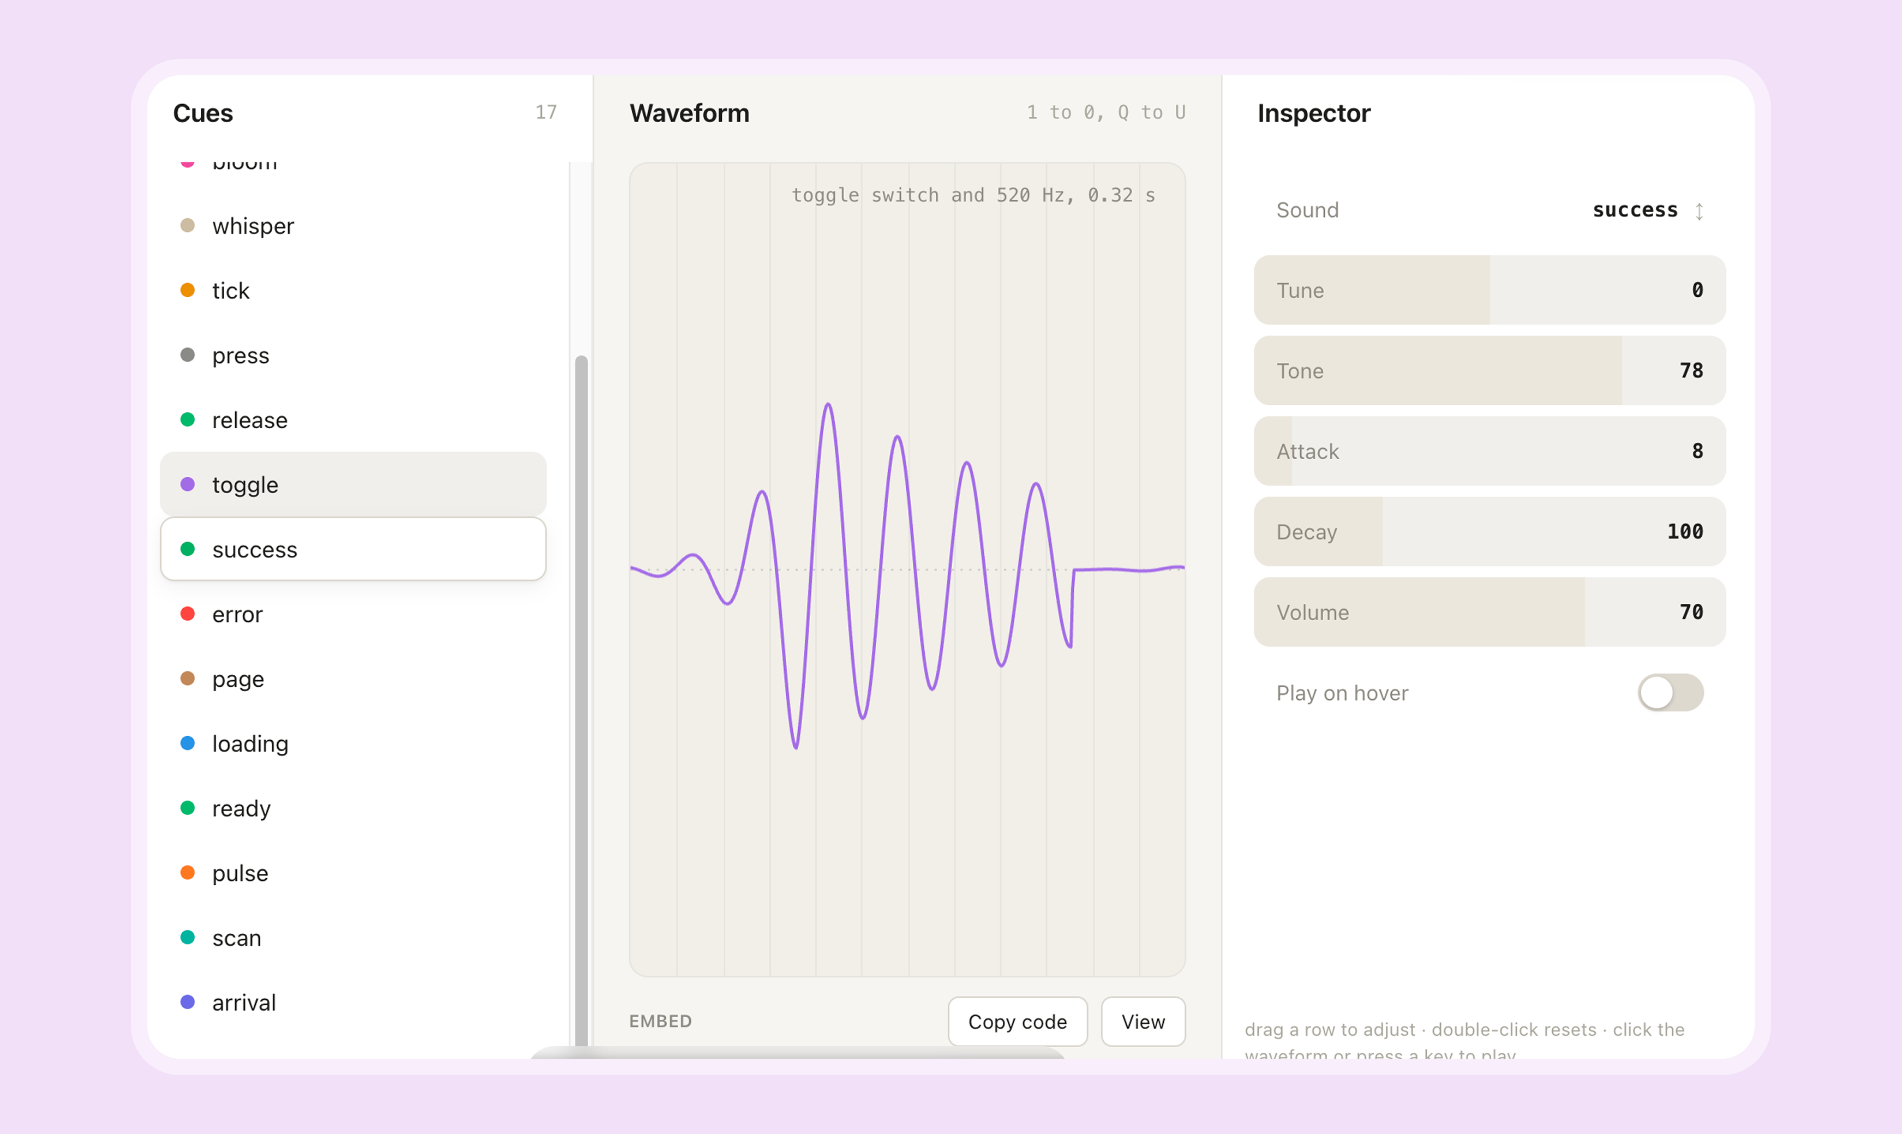Click the Tone slider row
This screenshot has width=1902, height=1134.
[1490, 370]
